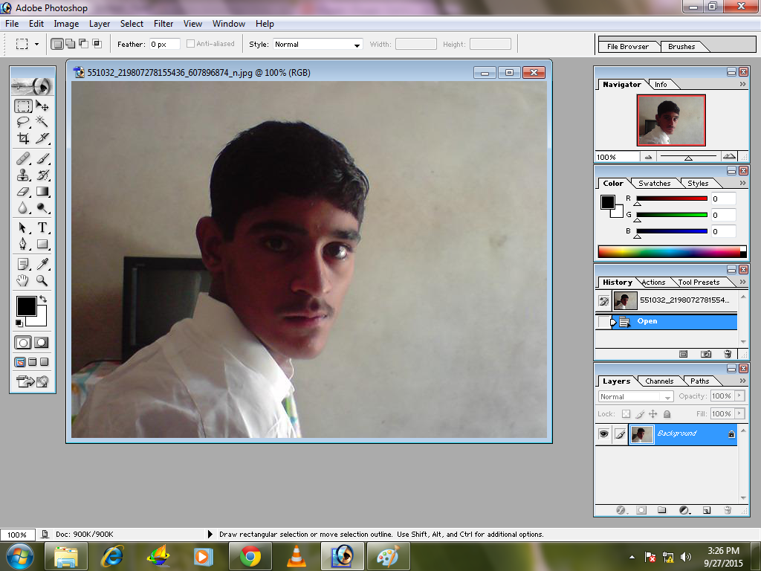Open the File Browser tab
Image resolution: width=761 pixels, height=571 pixels.
(x=627, y=47)
